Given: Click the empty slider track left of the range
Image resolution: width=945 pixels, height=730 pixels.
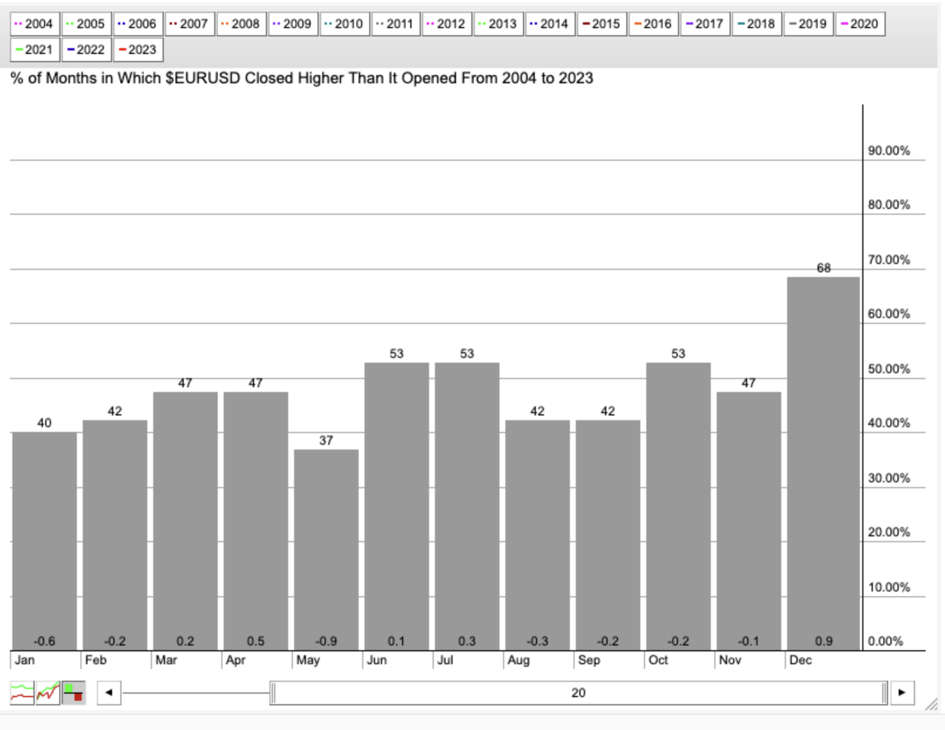Looking at the screenshot, I should pyautogui.click(x=196, y=693).
